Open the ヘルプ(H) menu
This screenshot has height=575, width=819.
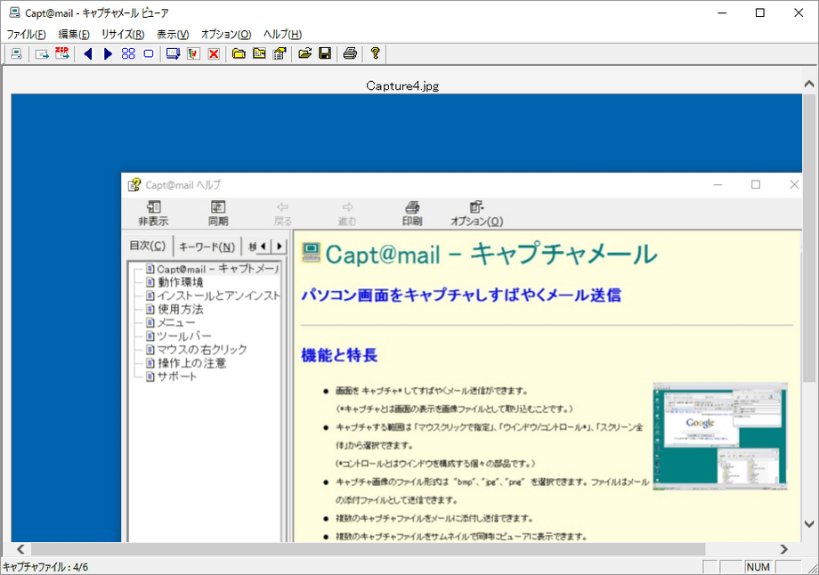coord(282,35)
